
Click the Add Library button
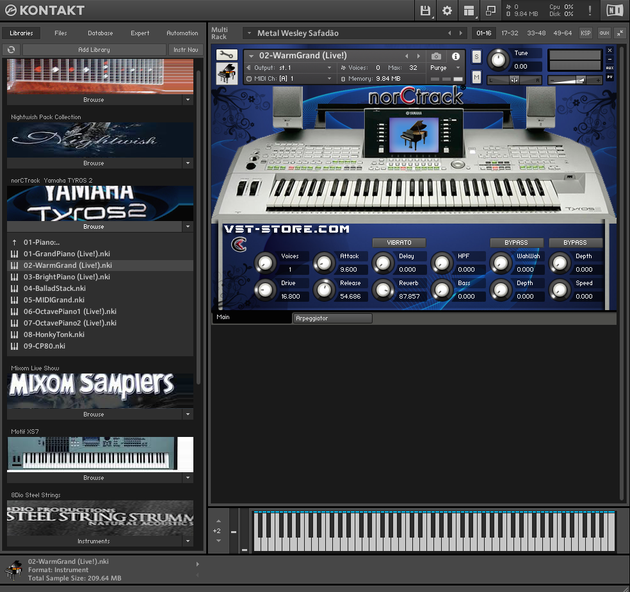pyautogui.click(x=94, y=49)
